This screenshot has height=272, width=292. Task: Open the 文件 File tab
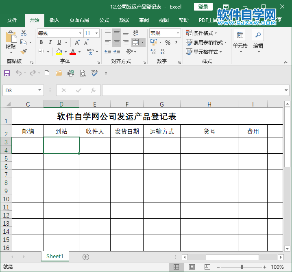(x=12, y=20)
